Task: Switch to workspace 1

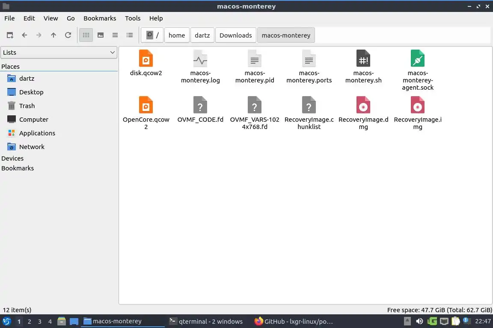Action: 19,322
